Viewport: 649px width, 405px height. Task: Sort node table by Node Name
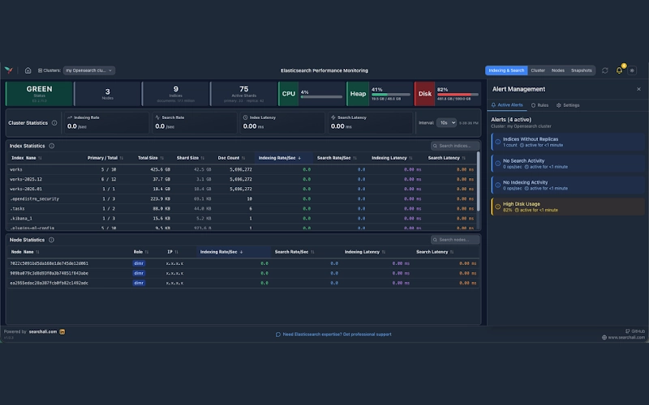25,252
